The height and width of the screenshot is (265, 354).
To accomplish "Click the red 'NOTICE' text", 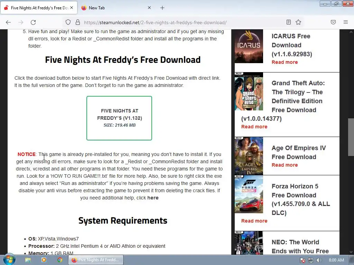I will pos(26,154).
